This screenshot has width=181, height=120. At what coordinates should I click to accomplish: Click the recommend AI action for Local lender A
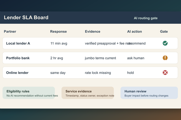(x=136, y=43)
